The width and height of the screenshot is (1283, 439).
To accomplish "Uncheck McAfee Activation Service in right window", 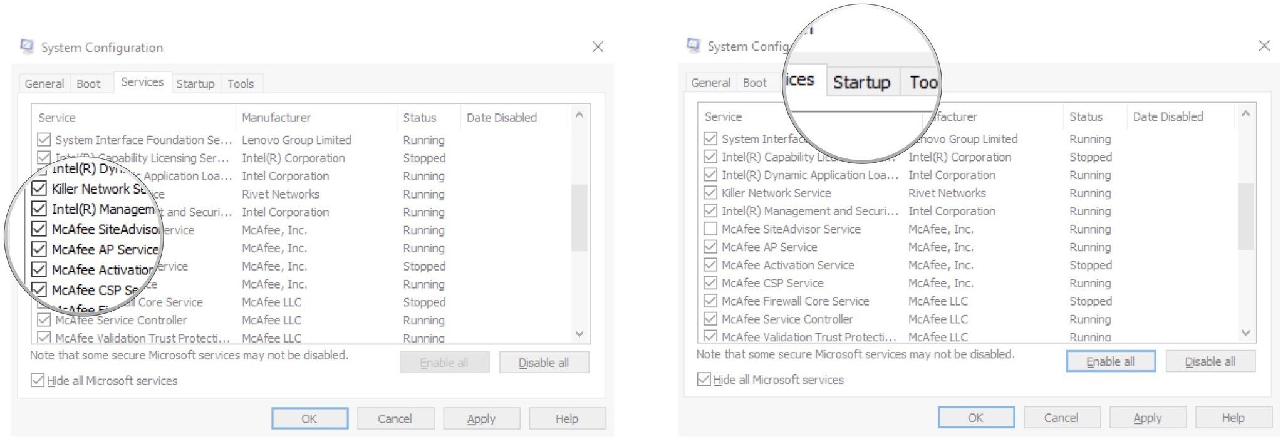I will (x=710, y=265).
